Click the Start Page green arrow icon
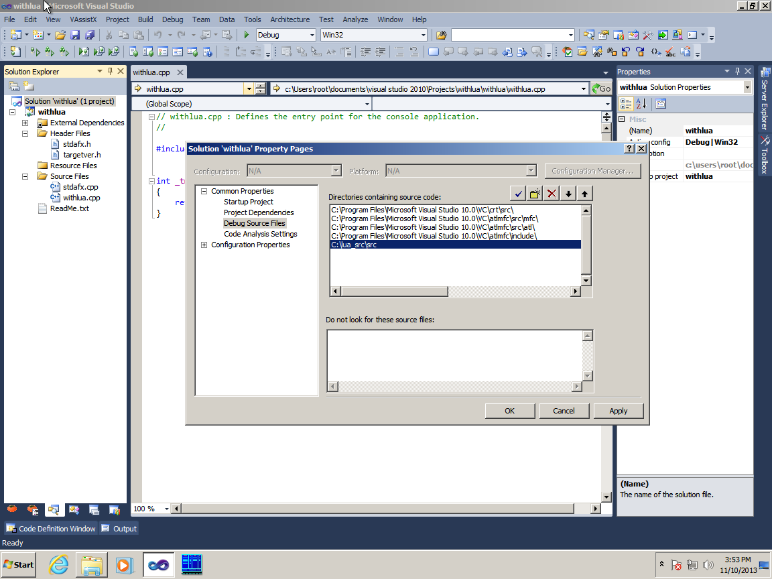Image resolution: width=772 pixels, height=579 pixels. click(663, 35)
